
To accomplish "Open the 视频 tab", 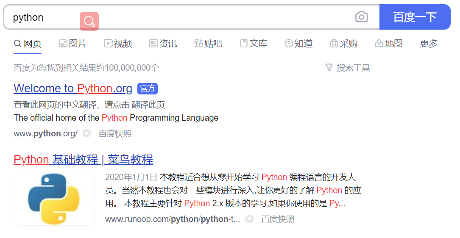I will [118, 44].
